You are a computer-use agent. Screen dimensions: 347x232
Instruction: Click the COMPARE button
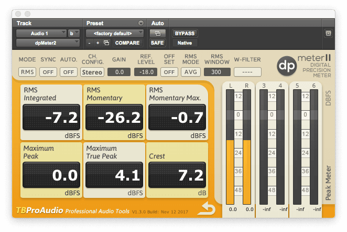127,43
